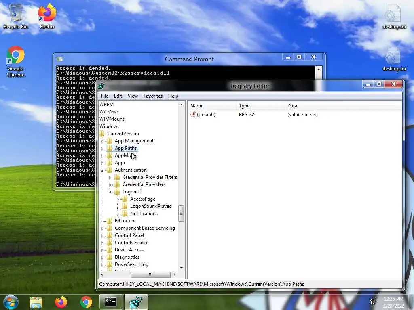Click the Registry Editor taskbar button
The width and height of the screenshot is (414, 310).
[136, 302]
